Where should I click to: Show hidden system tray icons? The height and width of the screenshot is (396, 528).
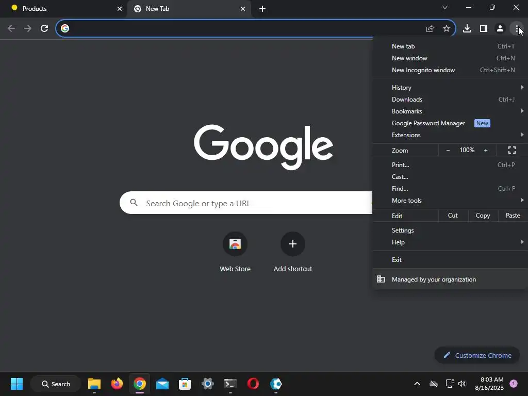[417, 384]
